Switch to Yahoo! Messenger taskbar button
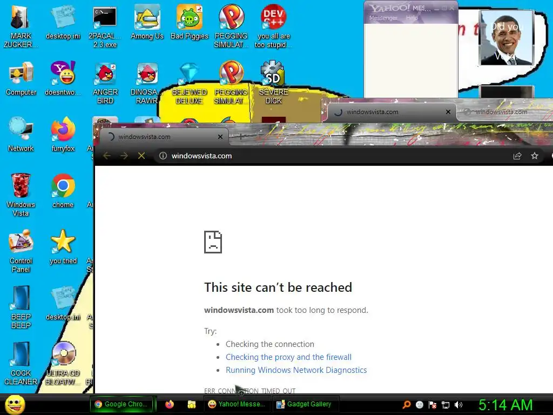Viewport: 553px width, 415px height. click(237, 404)
